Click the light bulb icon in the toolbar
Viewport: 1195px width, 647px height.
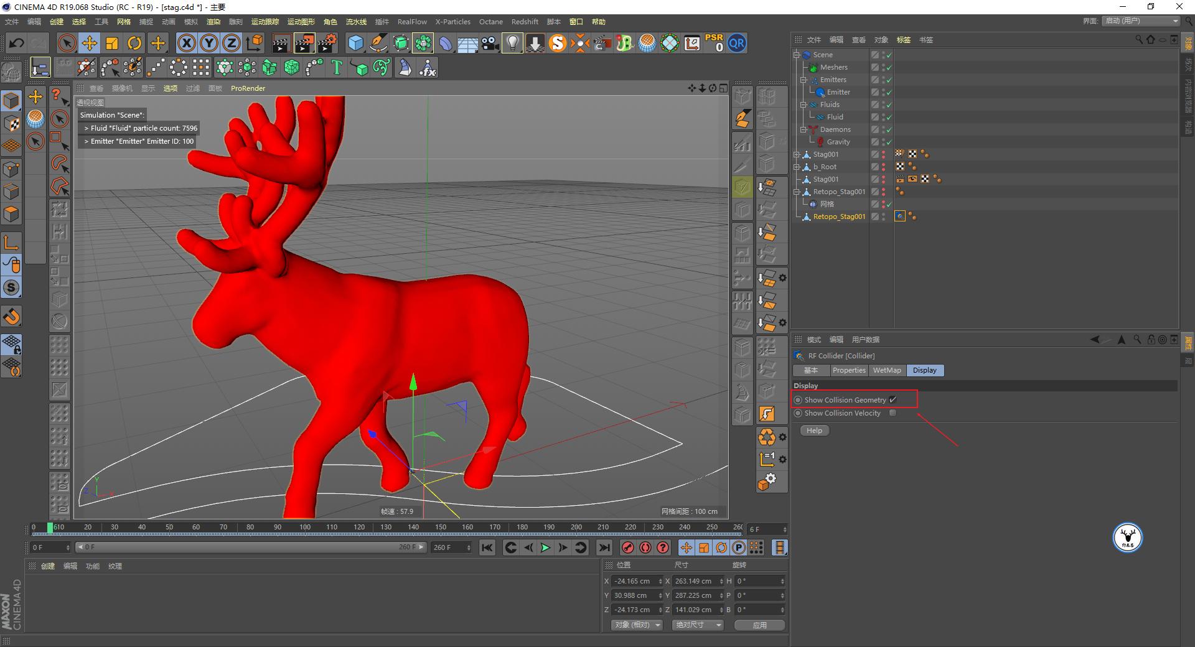[512, 44]
